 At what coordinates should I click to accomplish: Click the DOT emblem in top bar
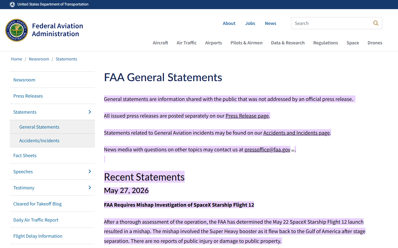(x=12, y=4)
